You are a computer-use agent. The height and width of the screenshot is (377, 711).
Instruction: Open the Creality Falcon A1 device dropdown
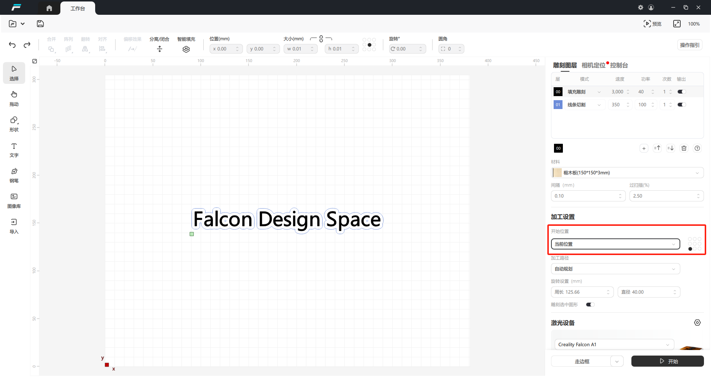point(614,344)
